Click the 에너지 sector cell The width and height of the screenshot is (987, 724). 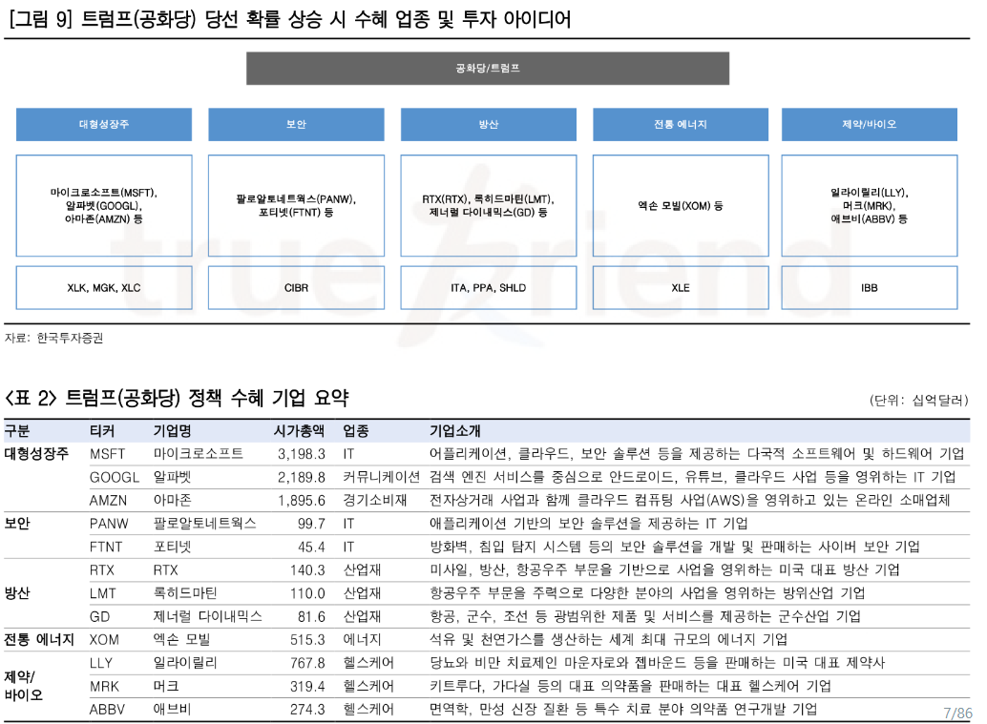[x=362, y=640]
